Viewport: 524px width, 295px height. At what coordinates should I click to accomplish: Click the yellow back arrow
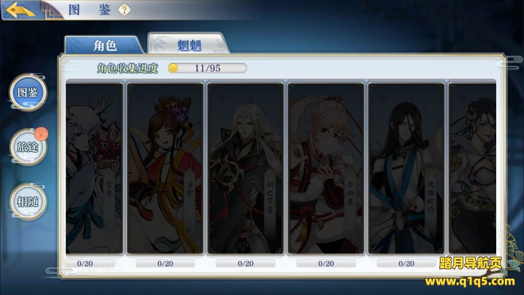coord(20,10)
